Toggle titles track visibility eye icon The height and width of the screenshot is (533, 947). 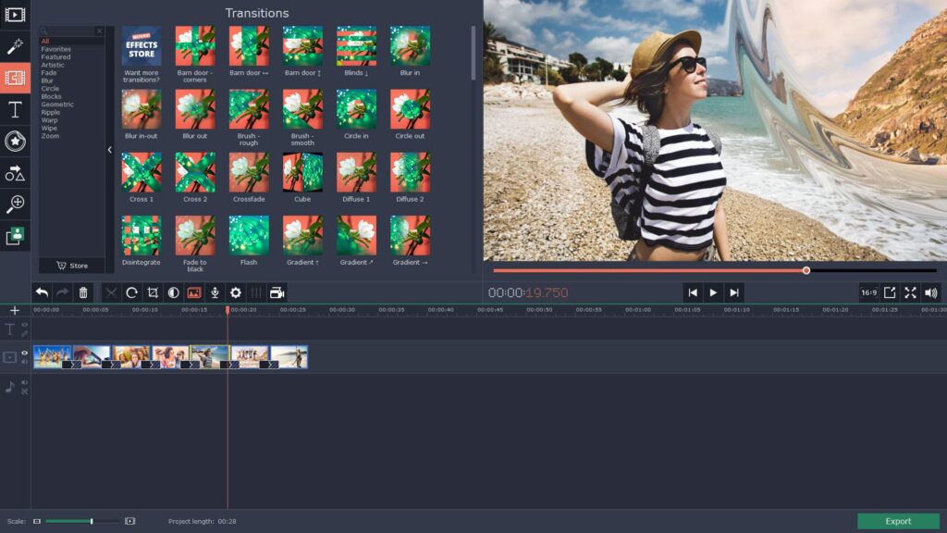pos(25,326)
